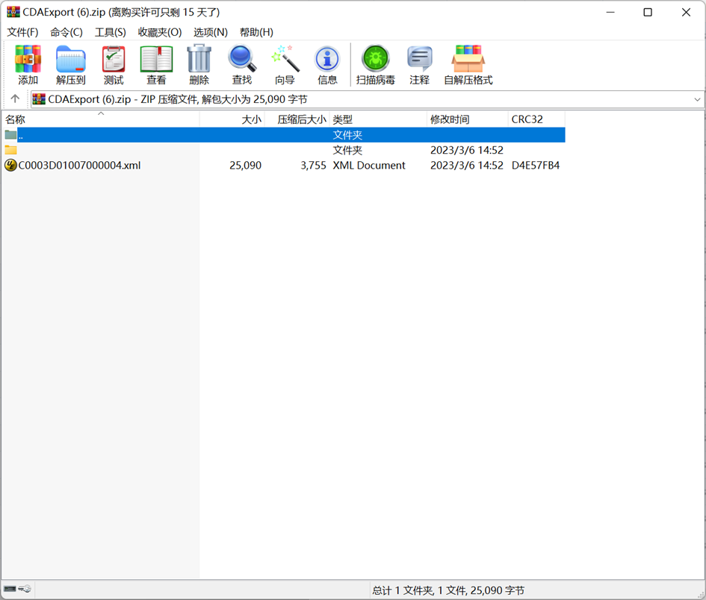Screen dimensions: 706x600
Task: Sort by the Modified (修改时间) column header
Action: tap(468, 119)
